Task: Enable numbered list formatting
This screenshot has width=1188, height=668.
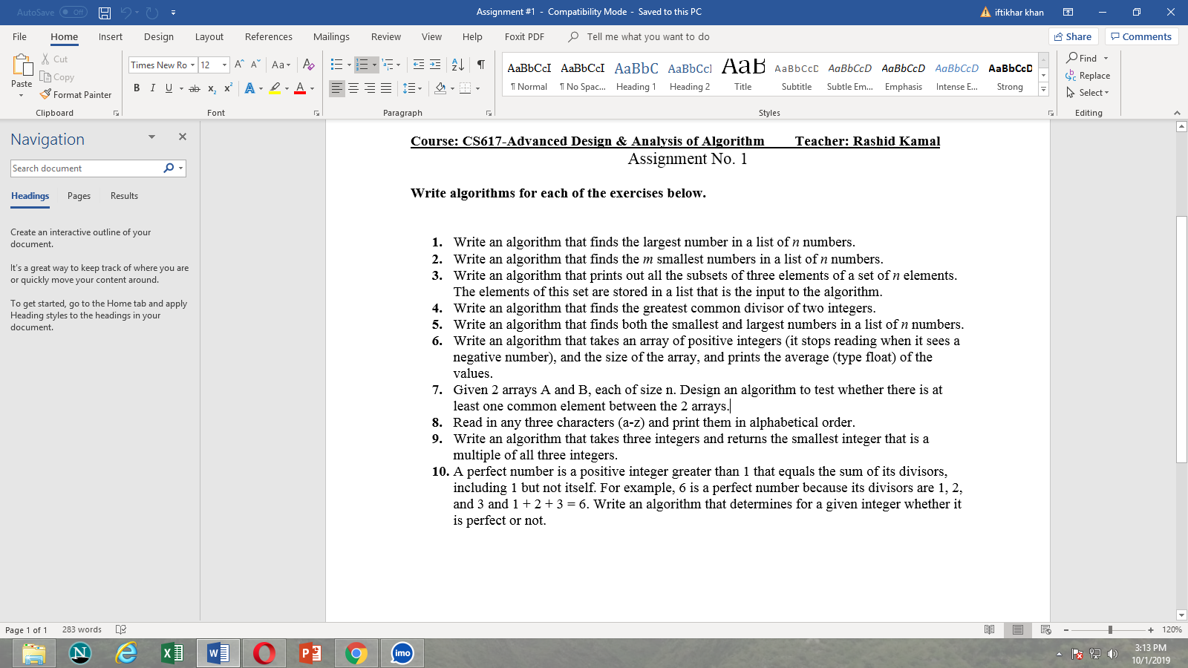Action: (362, 65)
